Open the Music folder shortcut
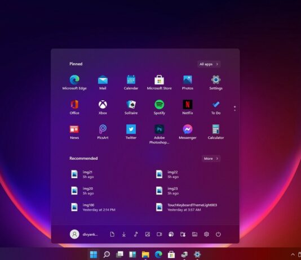The height and width of the screenshot is (260, 301). coord(136,234)
